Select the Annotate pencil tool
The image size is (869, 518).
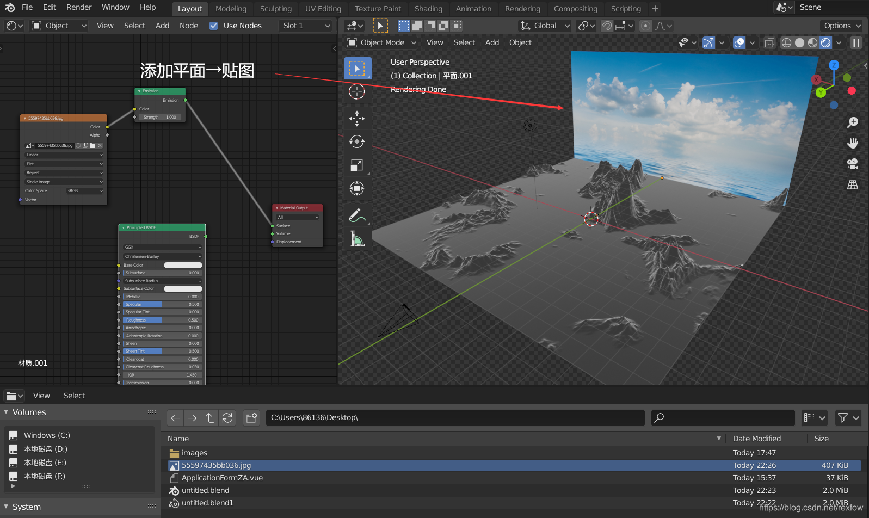coord(356,215)
